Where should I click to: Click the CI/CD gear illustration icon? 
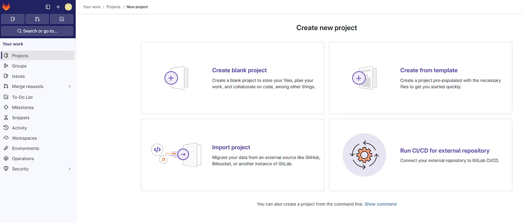[x=364, y=155]
